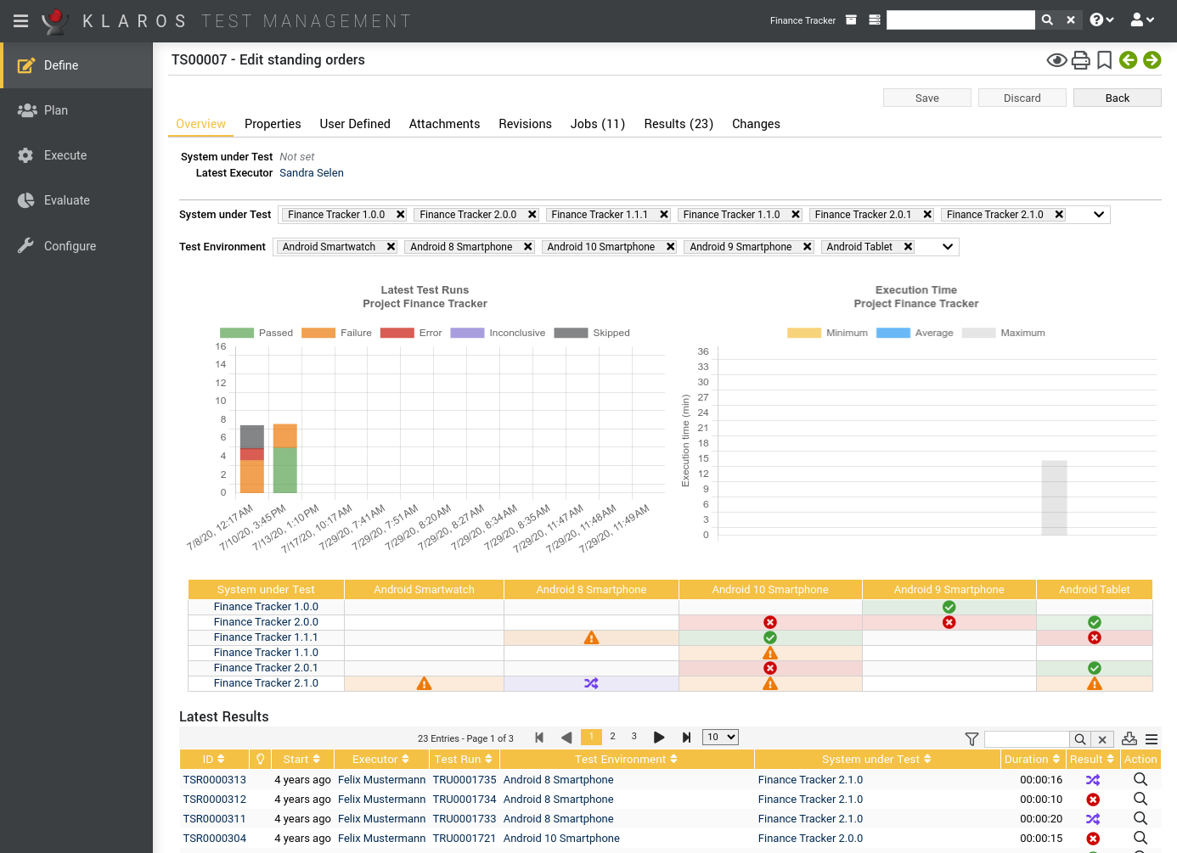Open the filter icon above Latest Results
The width and height of the screenshot is (1177, 853).
point(971,739)
